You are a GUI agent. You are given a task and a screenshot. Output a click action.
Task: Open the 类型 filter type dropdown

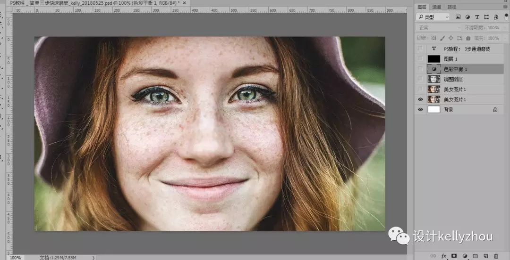click(433, 17)
